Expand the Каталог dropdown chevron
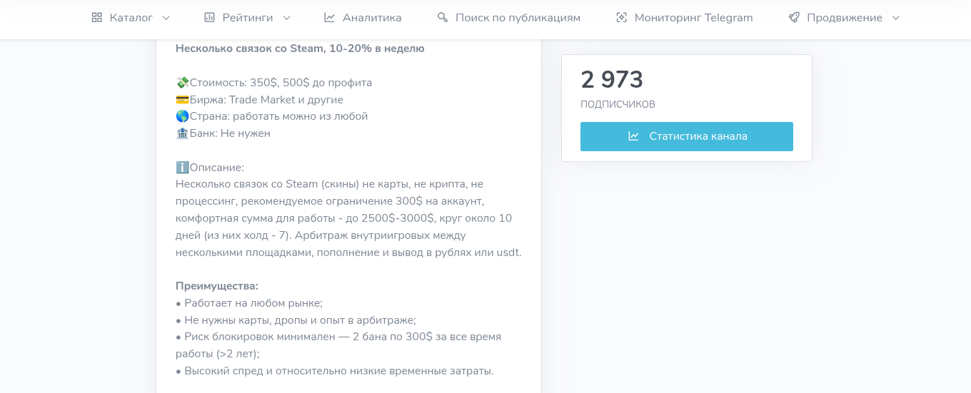This screenshot has height=393, width=971. 166,18
